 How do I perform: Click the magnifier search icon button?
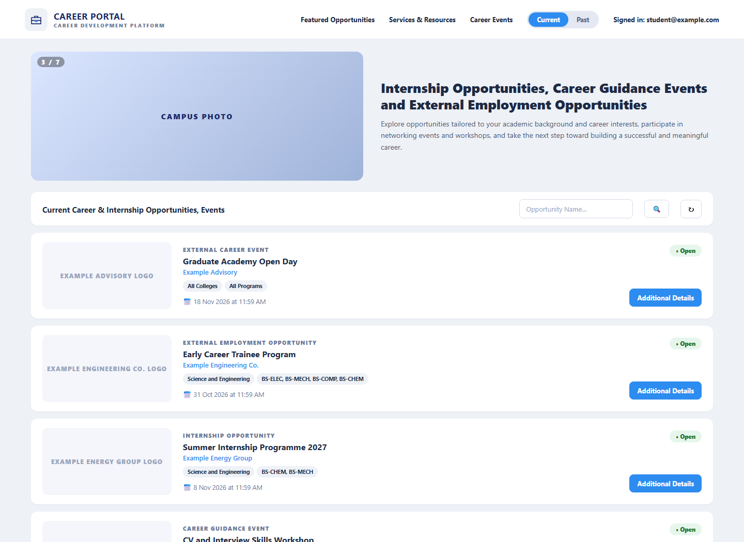[x=657, y=209]
